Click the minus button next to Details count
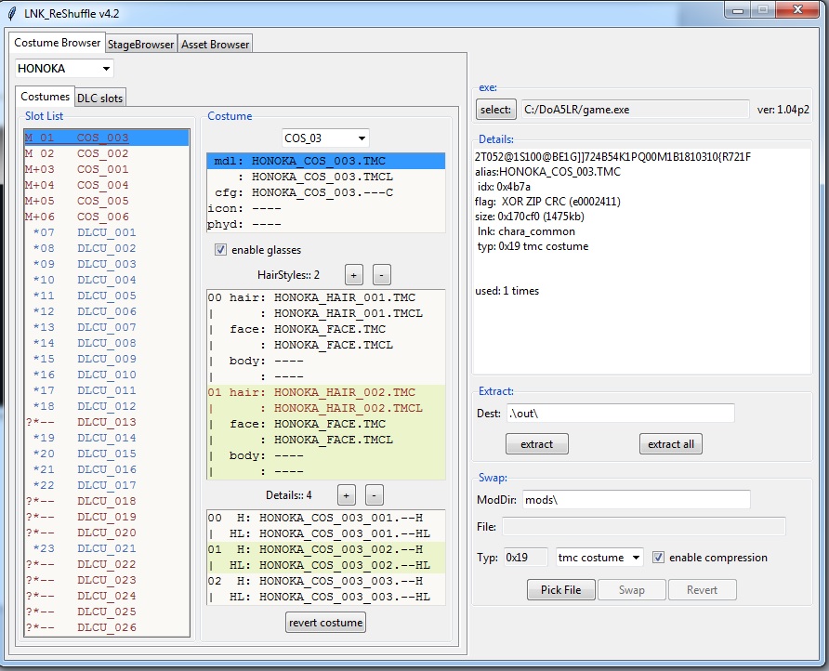 (374, 495)
